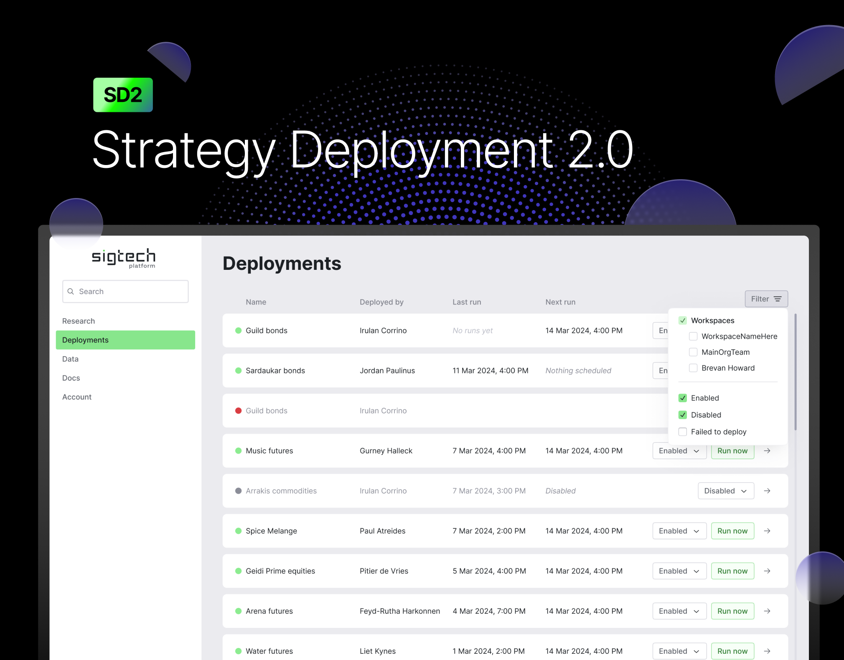Click status dot for Geidi Prime equities
Screen dimensions: 844x660
pyautogui.click(x=239, y=571)
